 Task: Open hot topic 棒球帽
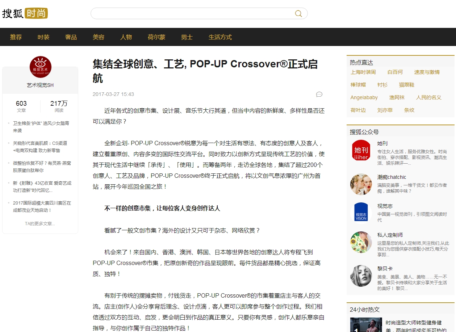click(x=358, y=85)
